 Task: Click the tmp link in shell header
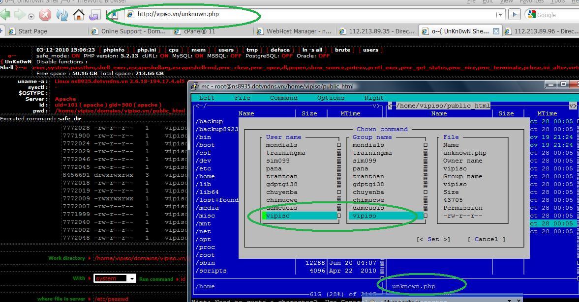(252, 50)
